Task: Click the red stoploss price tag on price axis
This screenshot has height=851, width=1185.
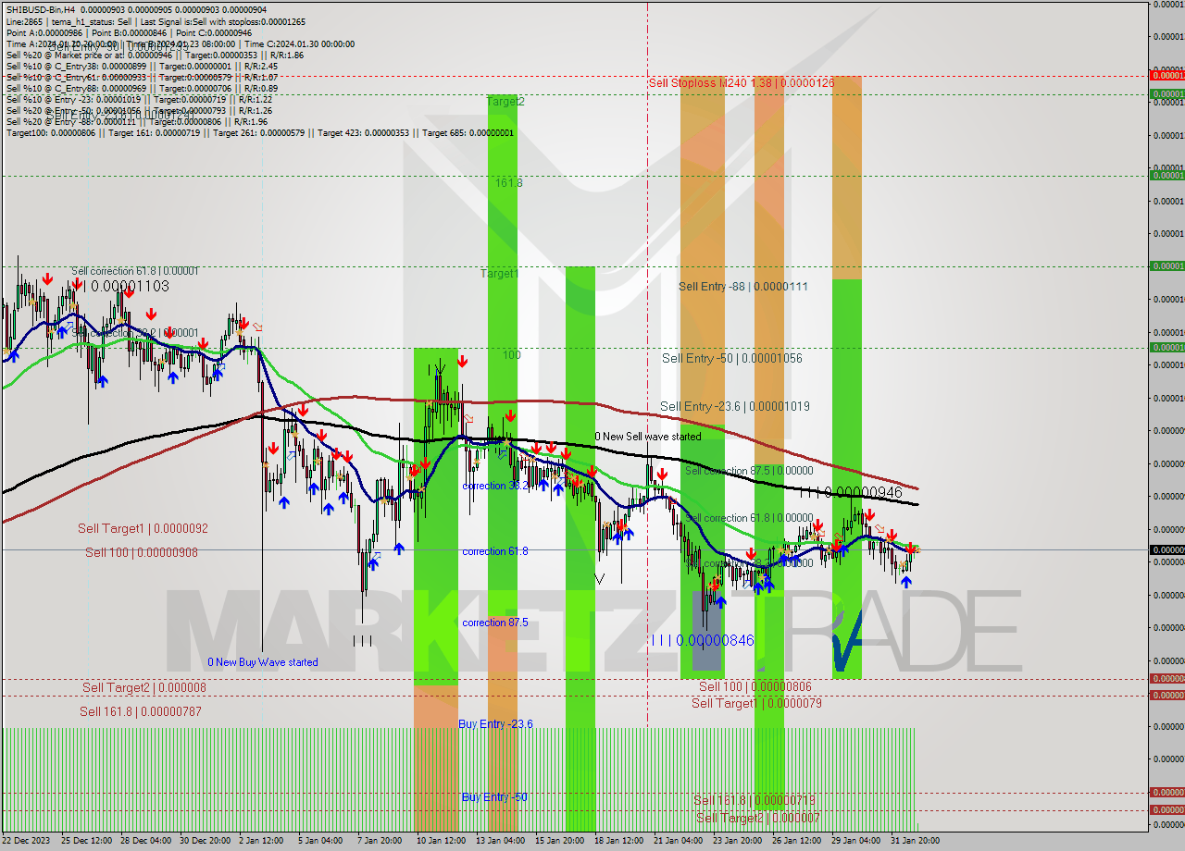Action: point(1166,74)
